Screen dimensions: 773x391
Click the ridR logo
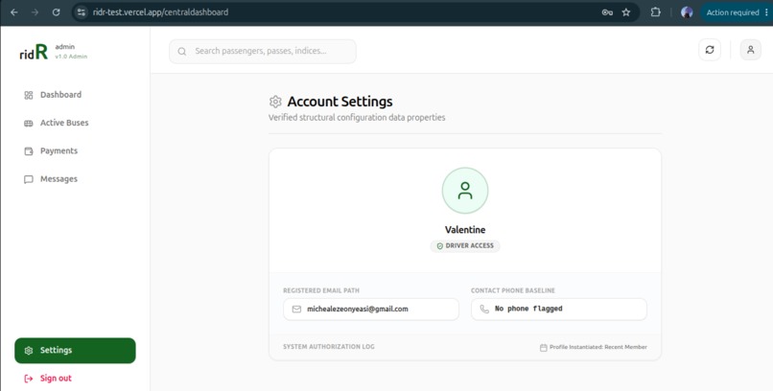34,52
